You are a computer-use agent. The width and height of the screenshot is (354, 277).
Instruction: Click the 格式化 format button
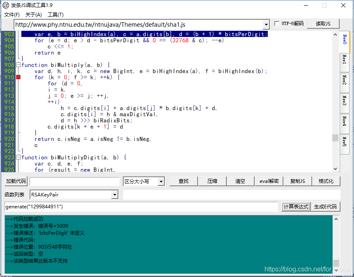(326, 181)
